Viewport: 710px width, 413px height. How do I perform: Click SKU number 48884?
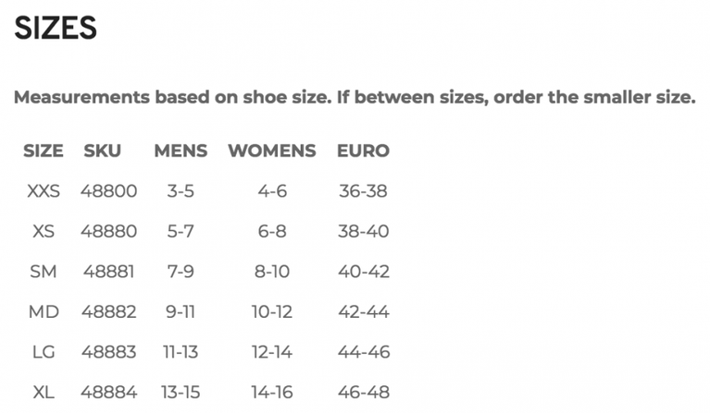(x=109, y=393)
